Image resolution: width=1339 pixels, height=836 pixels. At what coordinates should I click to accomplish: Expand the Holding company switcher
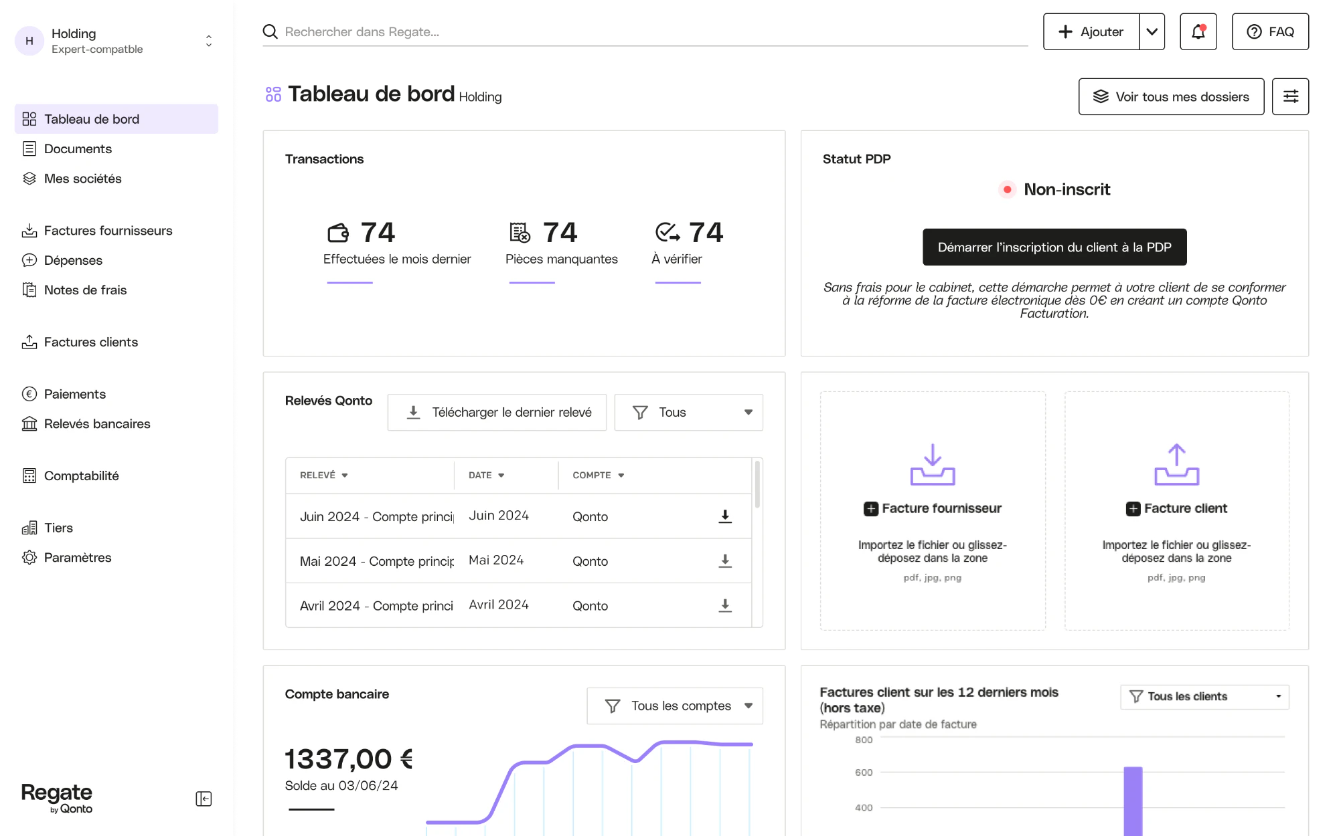209,41
